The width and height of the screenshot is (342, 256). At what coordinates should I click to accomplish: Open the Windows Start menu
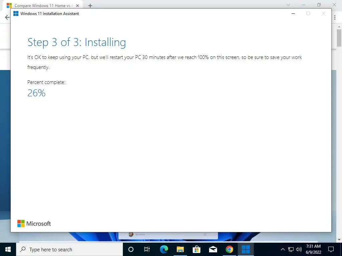point(8,249)
